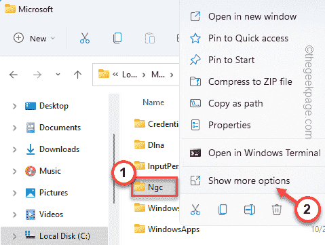The image size is (325, 245).
Task: Expand the Local Disk (C:) node
Action: [x=14, y=236]
